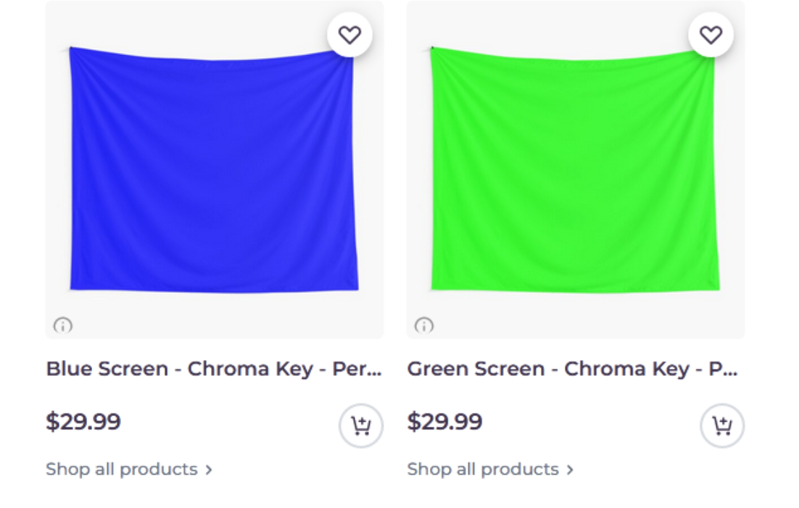Expand the chevron next to Blue Screen's Shop all products
Image resolution: width=799 pixels, height=508 pixels.
tap(209, 470)
